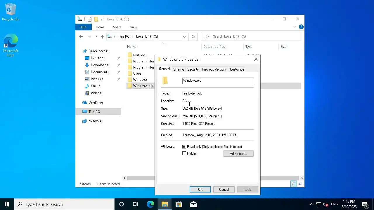The image size is (374, 210).
Task: Open the File menu in Explorer
Action: [x=84, y=27]
